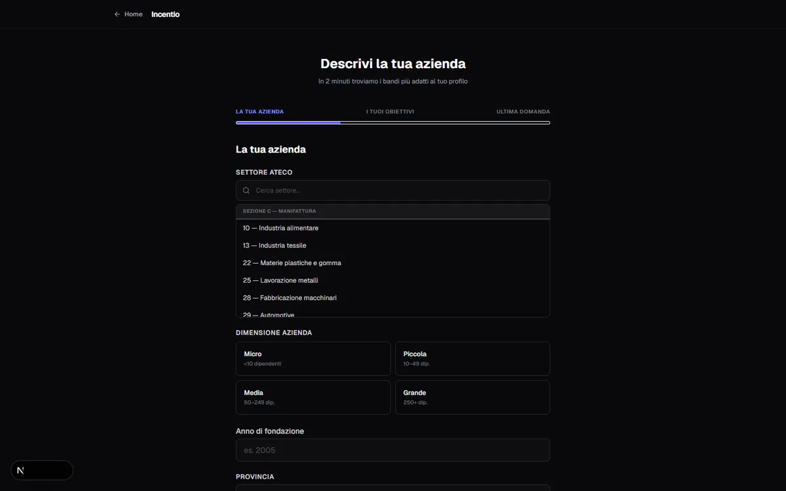This screenshot has height=491, width=786.
Task: Choose 29 — Automotive option
Action: coord(393,313)
